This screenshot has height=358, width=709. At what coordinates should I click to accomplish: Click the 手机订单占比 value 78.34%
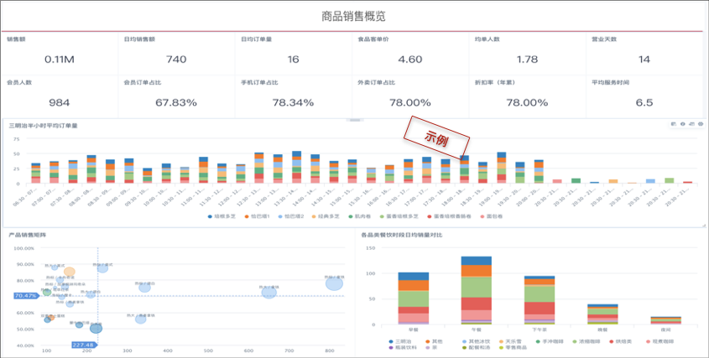point(293,102)
